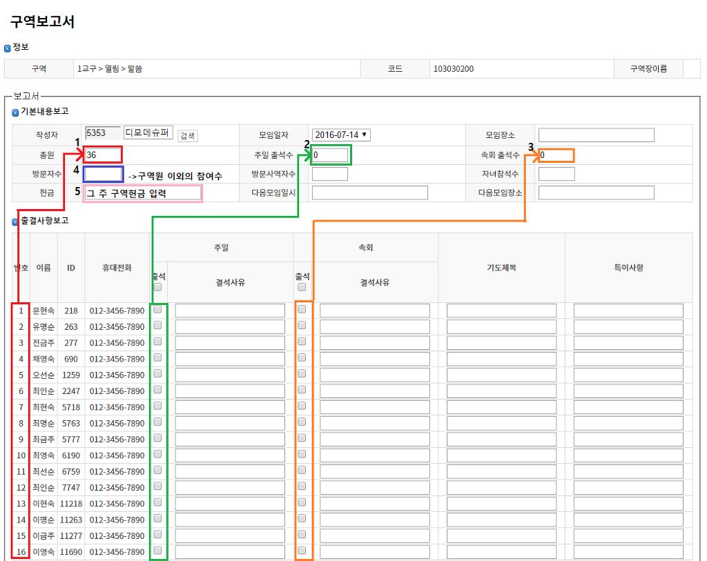Toggle the 주일 출석 select-all header checkbox
This screenshot has width=707, height=561.
coord(157,287)
